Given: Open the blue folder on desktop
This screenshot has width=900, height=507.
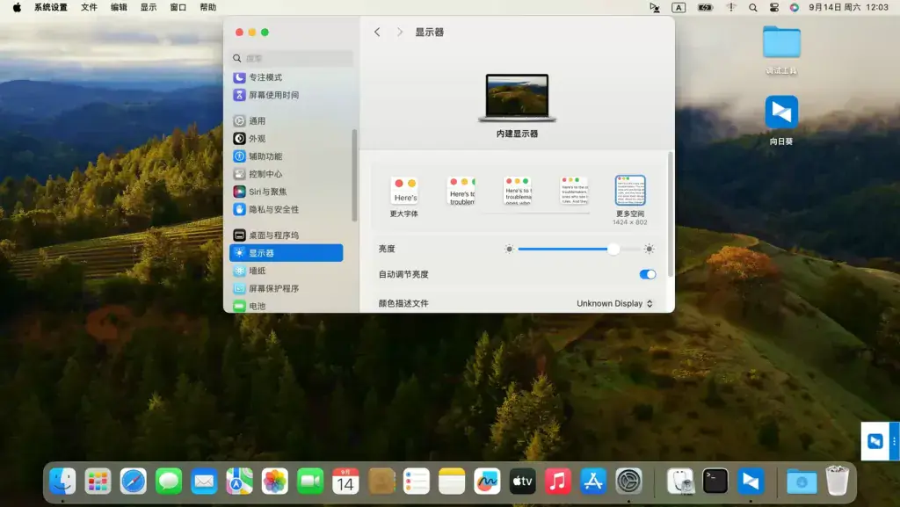Looking at the screenshot, I should [781, 42].
